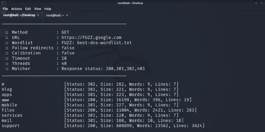Click the Threads value 40
This screenshot has height=132, width=265.
(x=64, y=63)
